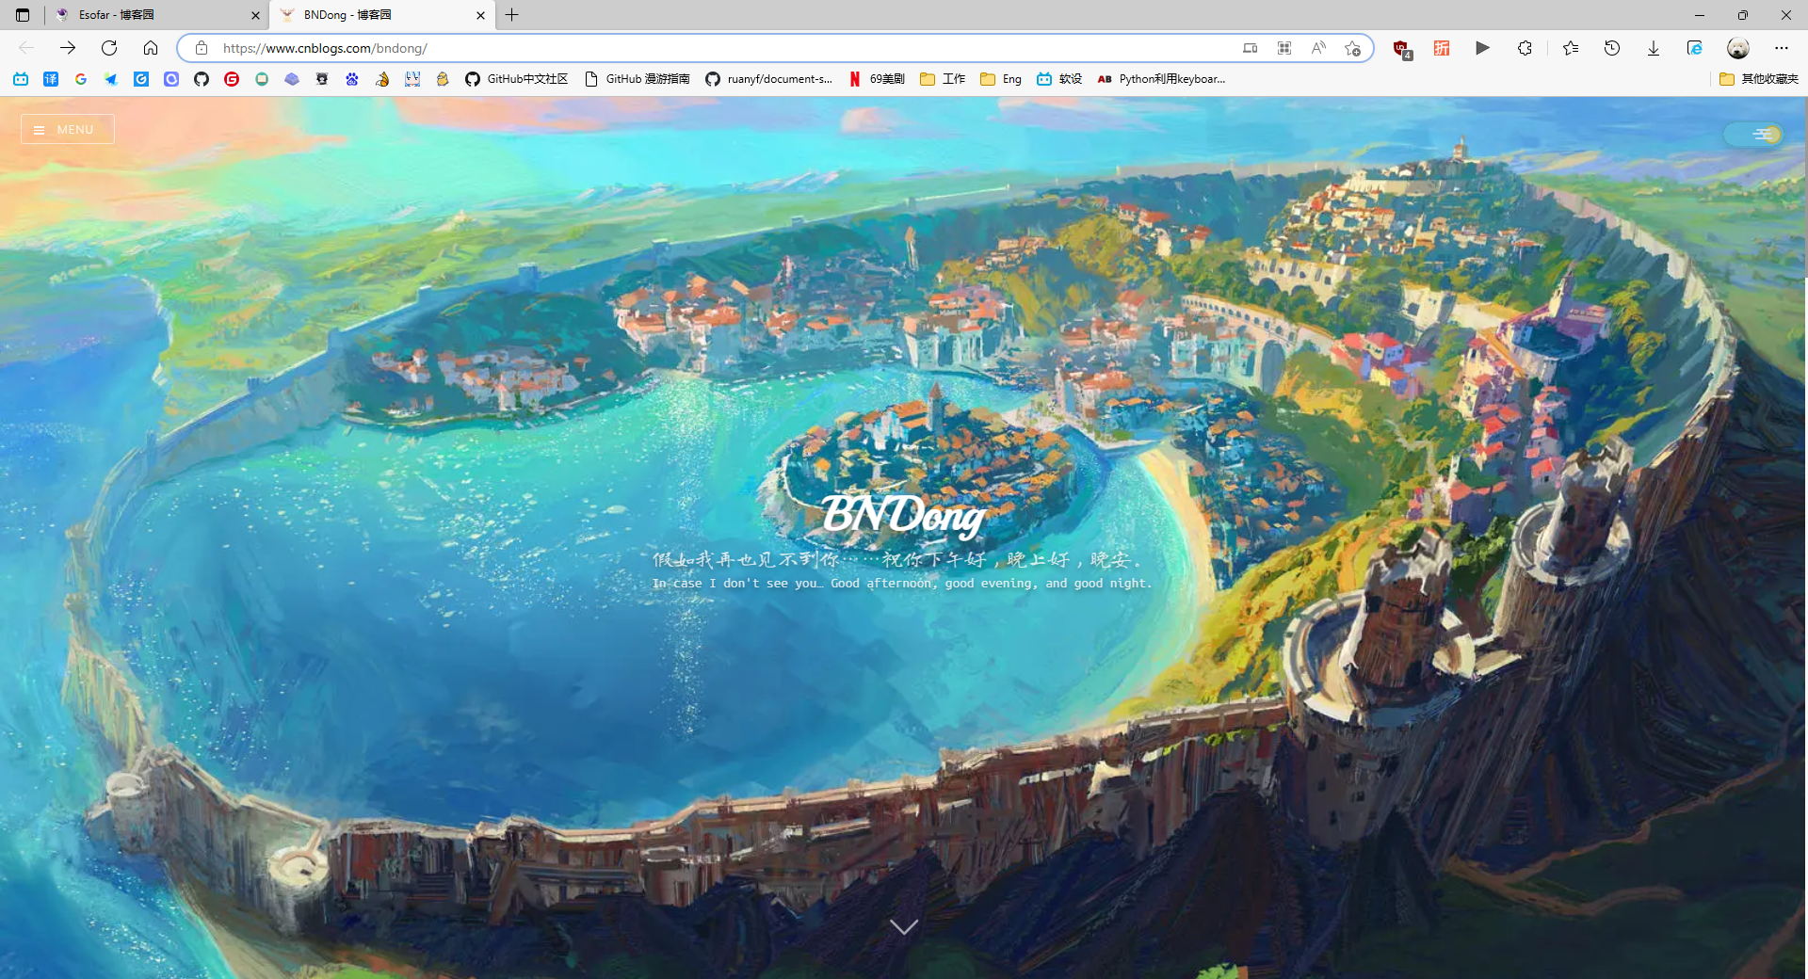
Task: Open the ruanyf/document-s... bookmark
Action: (769, 79)
